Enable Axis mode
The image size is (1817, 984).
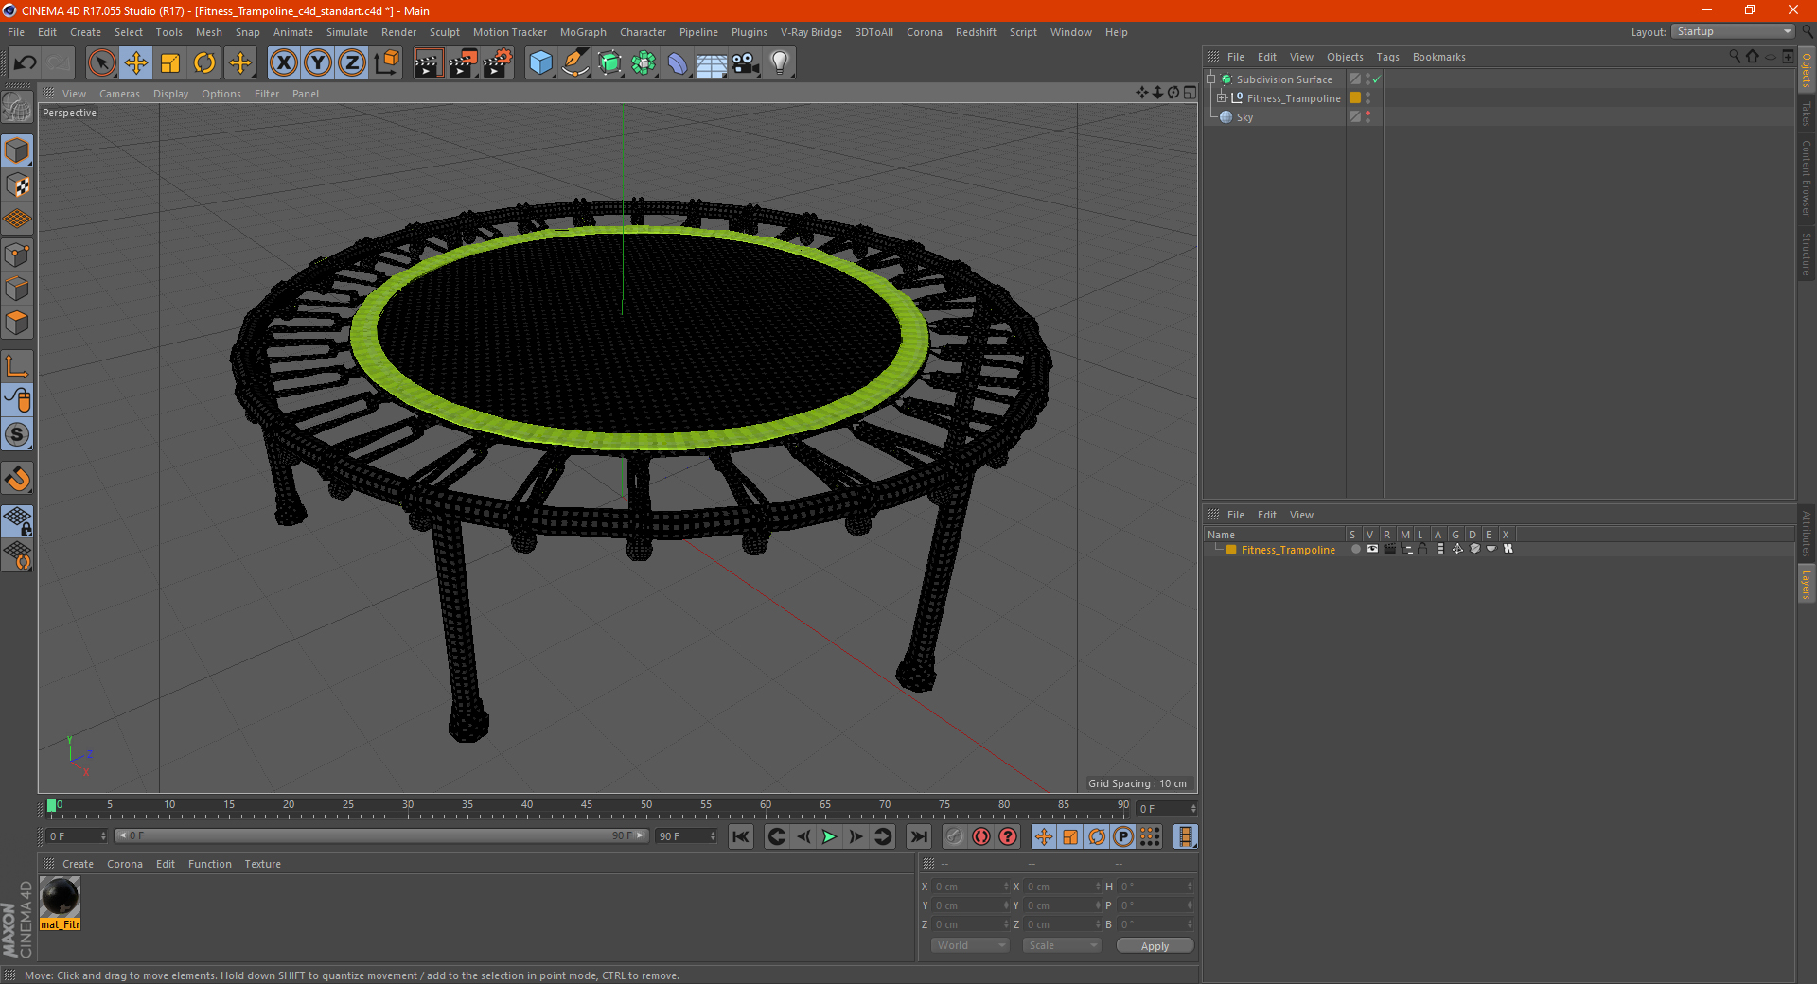tap(17, 366)
